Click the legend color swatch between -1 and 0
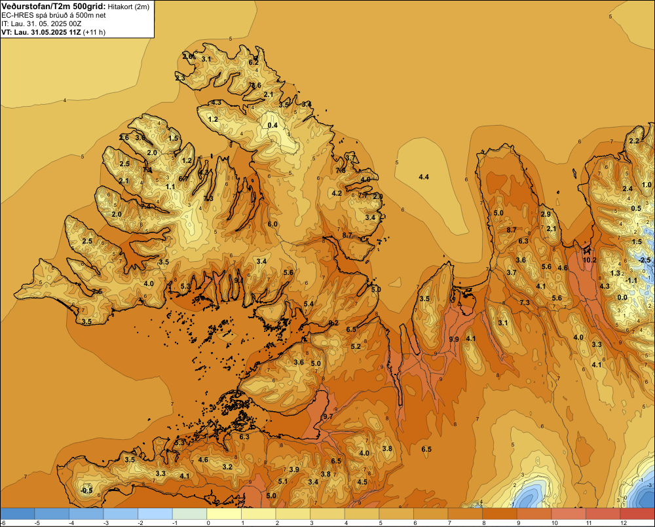Screen dimensions: 655x527 click(x=190, y=513)
